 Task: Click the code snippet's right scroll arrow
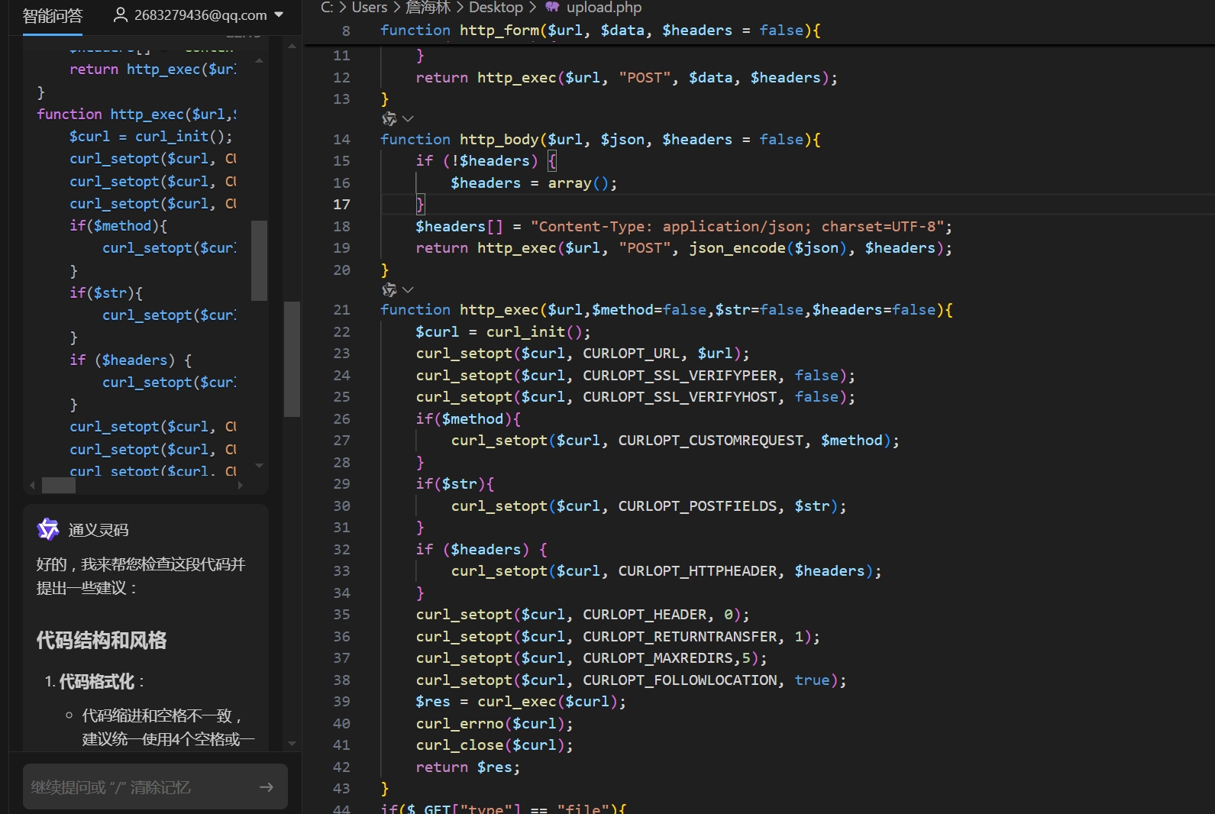tap(241, 485)
